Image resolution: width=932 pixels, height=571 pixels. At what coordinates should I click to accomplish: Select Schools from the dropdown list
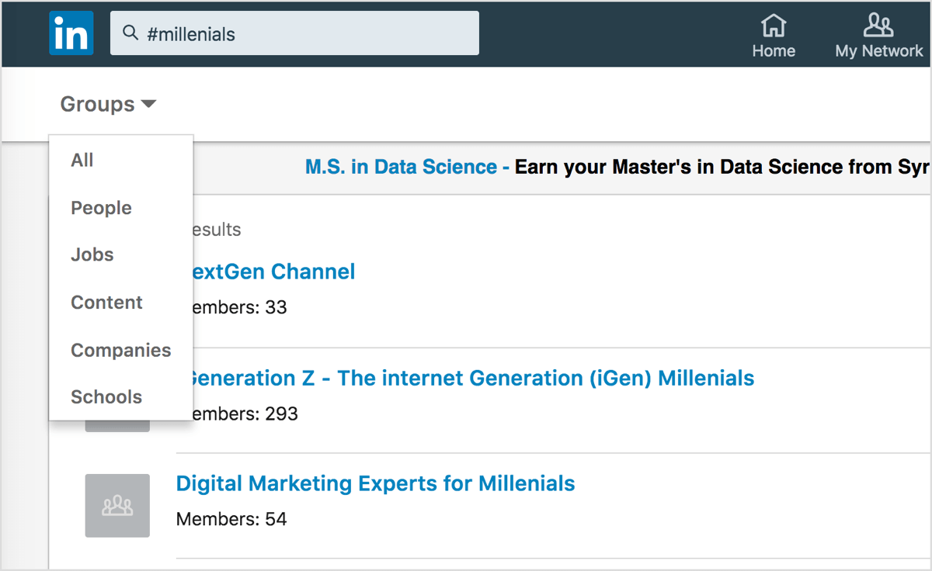[106, 397]
